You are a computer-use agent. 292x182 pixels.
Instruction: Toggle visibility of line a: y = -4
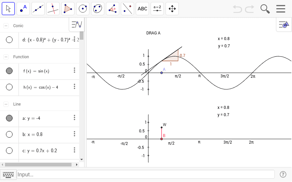coord(9,118)
